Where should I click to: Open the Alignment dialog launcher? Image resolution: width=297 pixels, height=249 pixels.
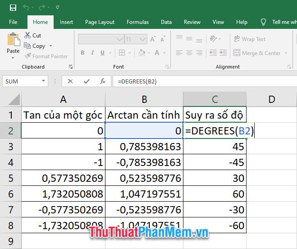289,67
